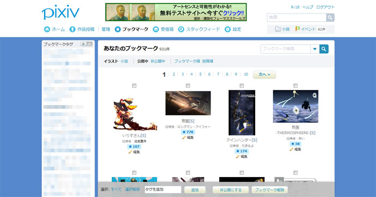Go to page 10
The image size is (376, 197).
pyautogui.click(x=246, y=74)
